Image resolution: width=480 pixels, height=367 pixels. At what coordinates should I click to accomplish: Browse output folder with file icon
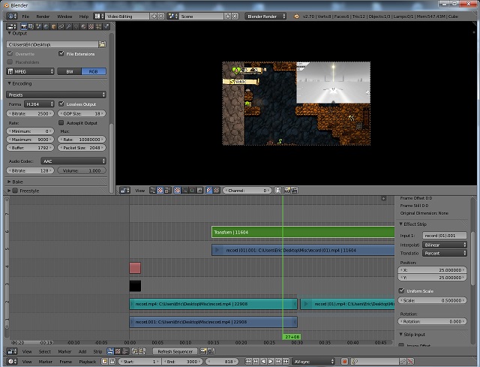click(102, 44)
